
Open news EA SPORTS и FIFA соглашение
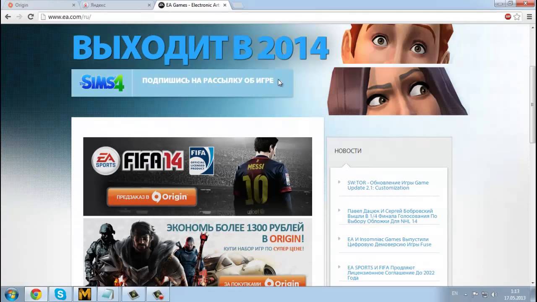[x=391, y=273]
